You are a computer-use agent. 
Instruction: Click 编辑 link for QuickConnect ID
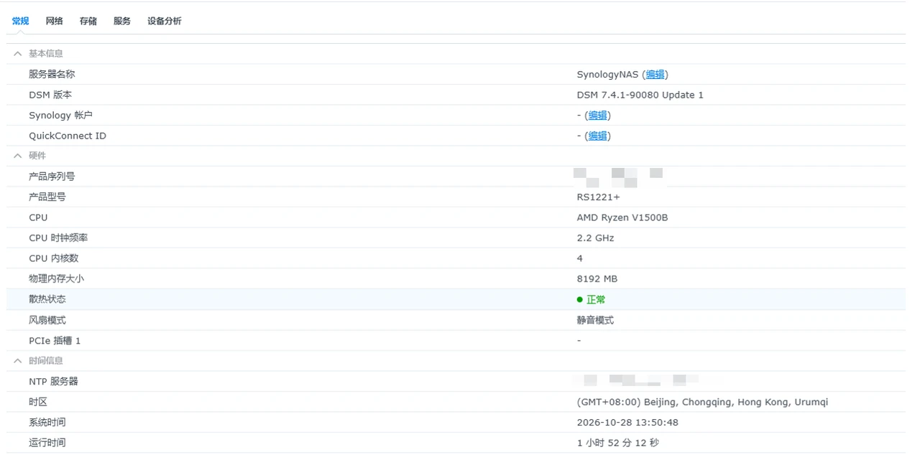point(597,136)
